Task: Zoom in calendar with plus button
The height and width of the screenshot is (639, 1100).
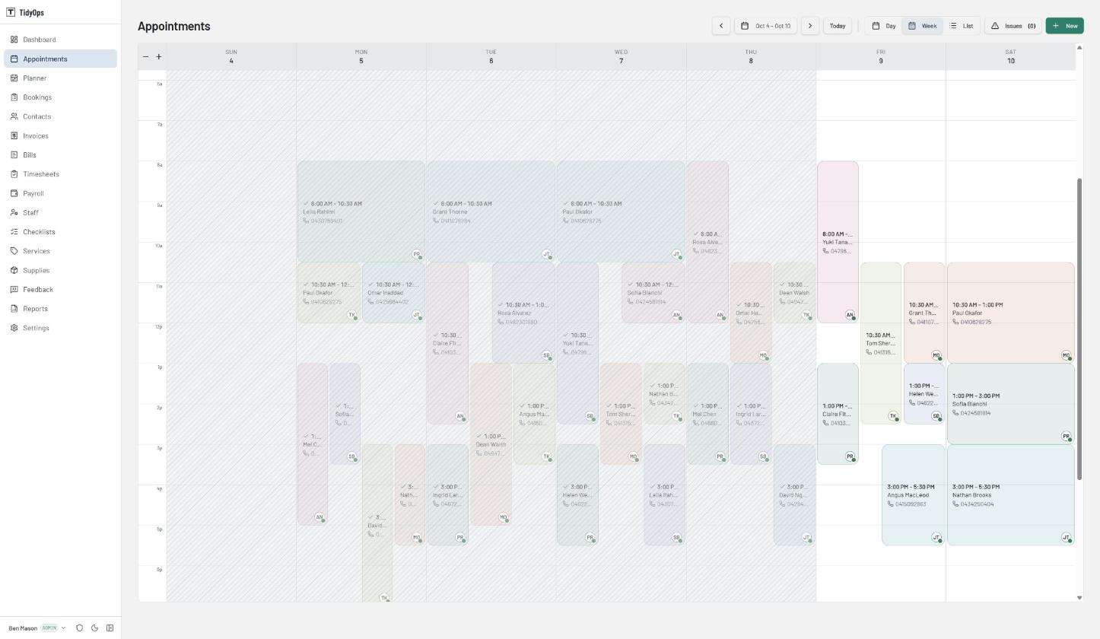Action: click(x=158, y=56)
